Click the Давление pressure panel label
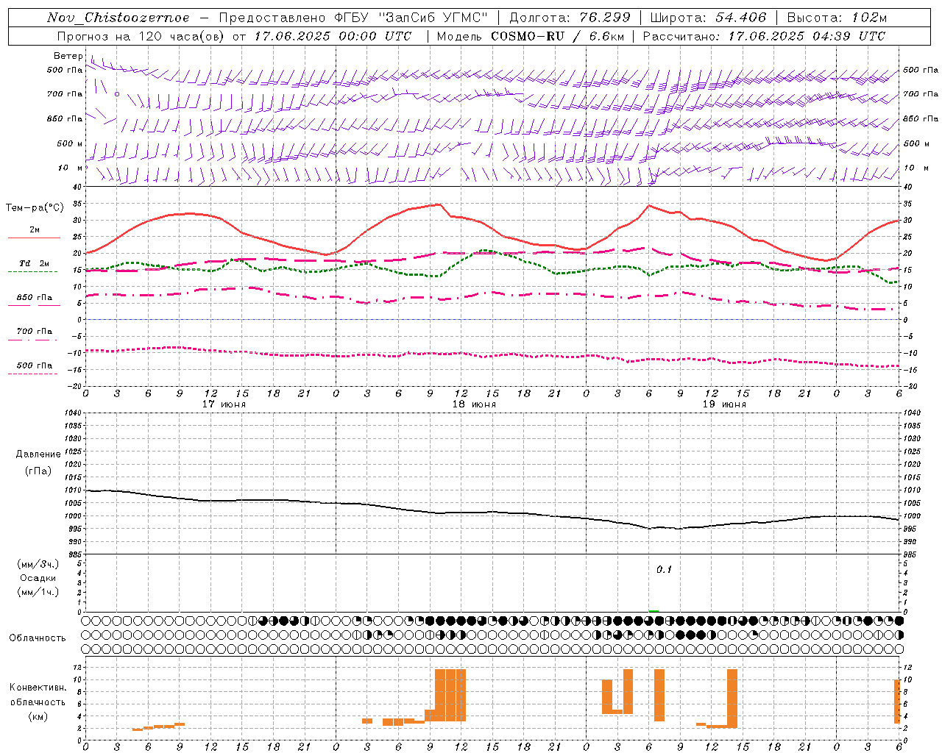942x753 pixels. [x=38, y=454]
